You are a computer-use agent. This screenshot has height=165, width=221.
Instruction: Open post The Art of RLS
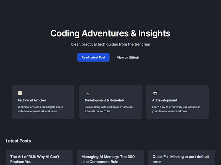[35, 159]
